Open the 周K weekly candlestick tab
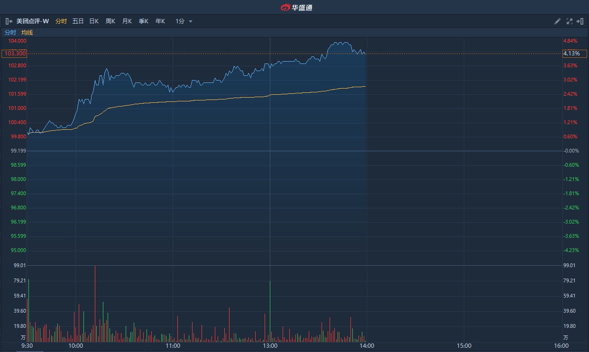Screen dimensions: 589x352 (110, 21)
